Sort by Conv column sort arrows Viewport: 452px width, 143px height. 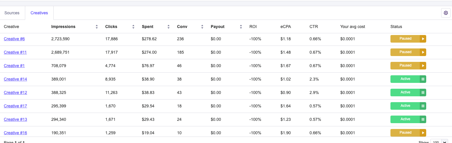(202, 27)
